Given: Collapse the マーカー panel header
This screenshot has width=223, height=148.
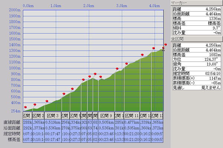Looking at the screenshot, I should [197, 3].
